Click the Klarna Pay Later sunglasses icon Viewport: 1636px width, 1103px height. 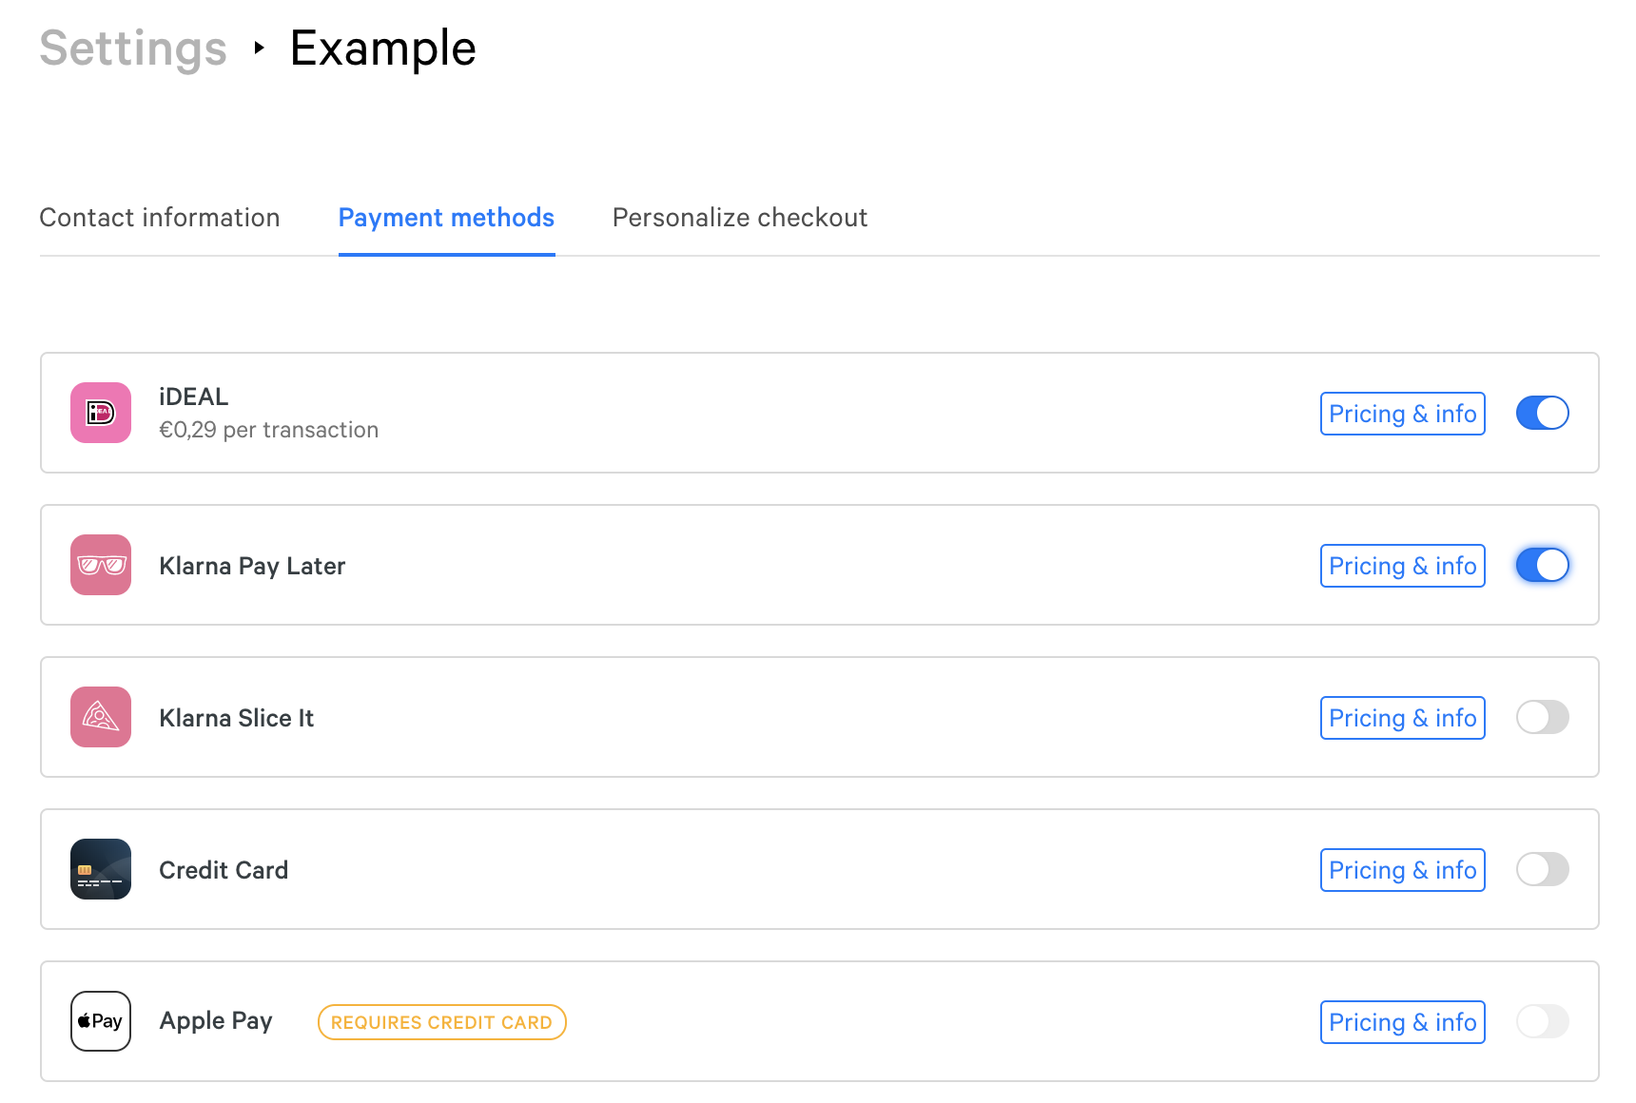click(x=101, y=565)
